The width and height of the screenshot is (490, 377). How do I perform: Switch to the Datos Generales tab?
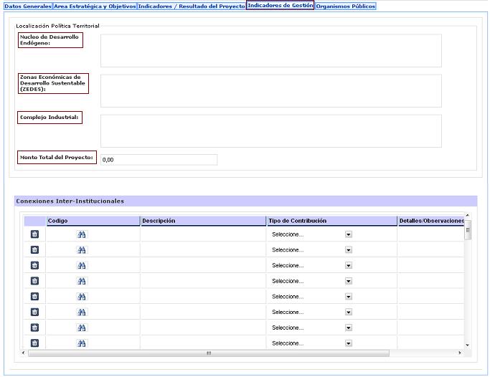point(28,6)
